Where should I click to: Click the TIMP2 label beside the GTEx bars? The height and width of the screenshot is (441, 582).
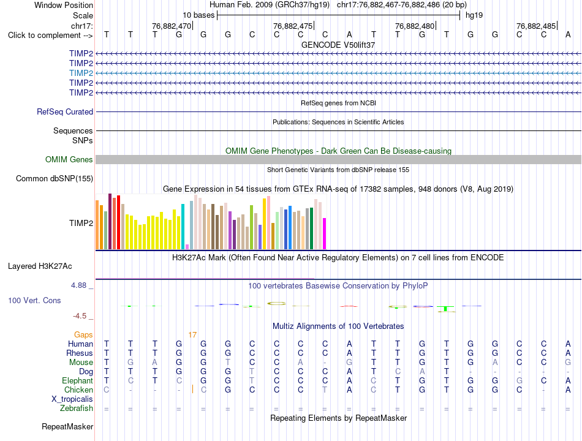coord(81,223)
